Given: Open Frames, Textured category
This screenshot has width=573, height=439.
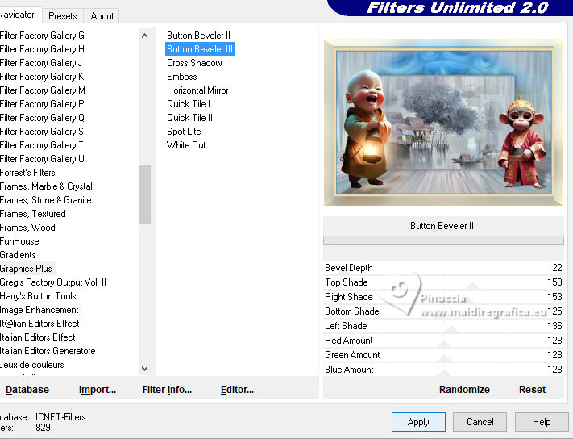Looking at the screenshot, I should pyautogui.click(x=33, y=214).
